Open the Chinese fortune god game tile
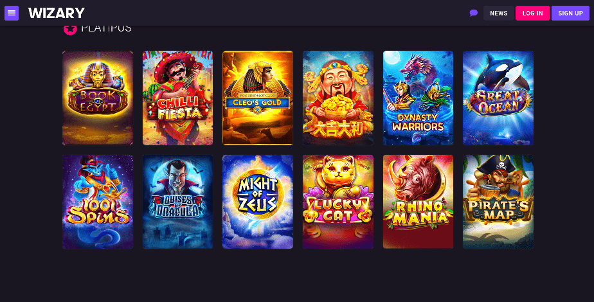The width and height of the screenshot is (594, 302). click(x=338, y=98)
